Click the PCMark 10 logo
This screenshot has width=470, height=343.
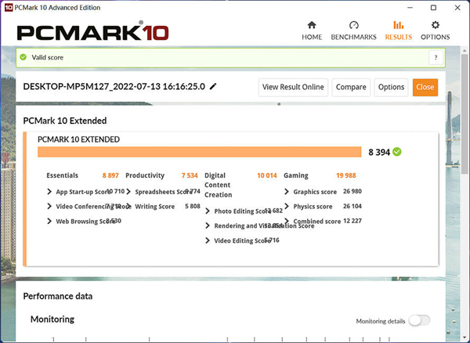click(94, 32)
